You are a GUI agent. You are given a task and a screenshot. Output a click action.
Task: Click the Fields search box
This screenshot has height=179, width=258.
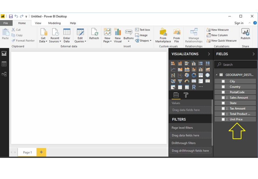(235, 65)
